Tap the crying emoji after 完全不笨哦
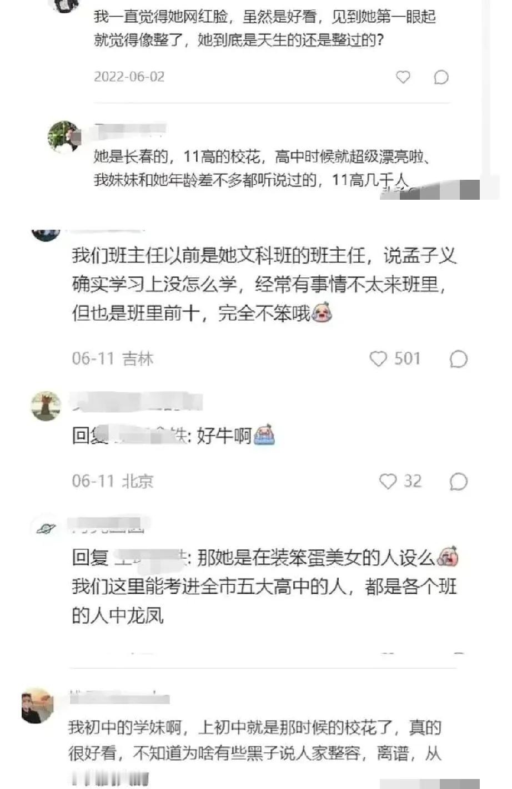 click(x=322, y=313)
